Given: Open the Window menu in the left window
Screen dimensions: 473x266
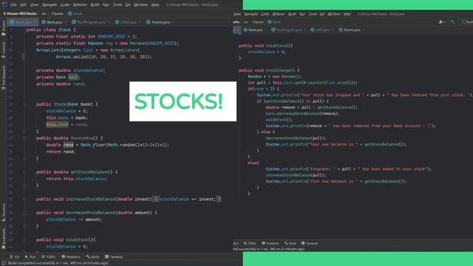Looking at the screenshot, I should coord(141,5).
